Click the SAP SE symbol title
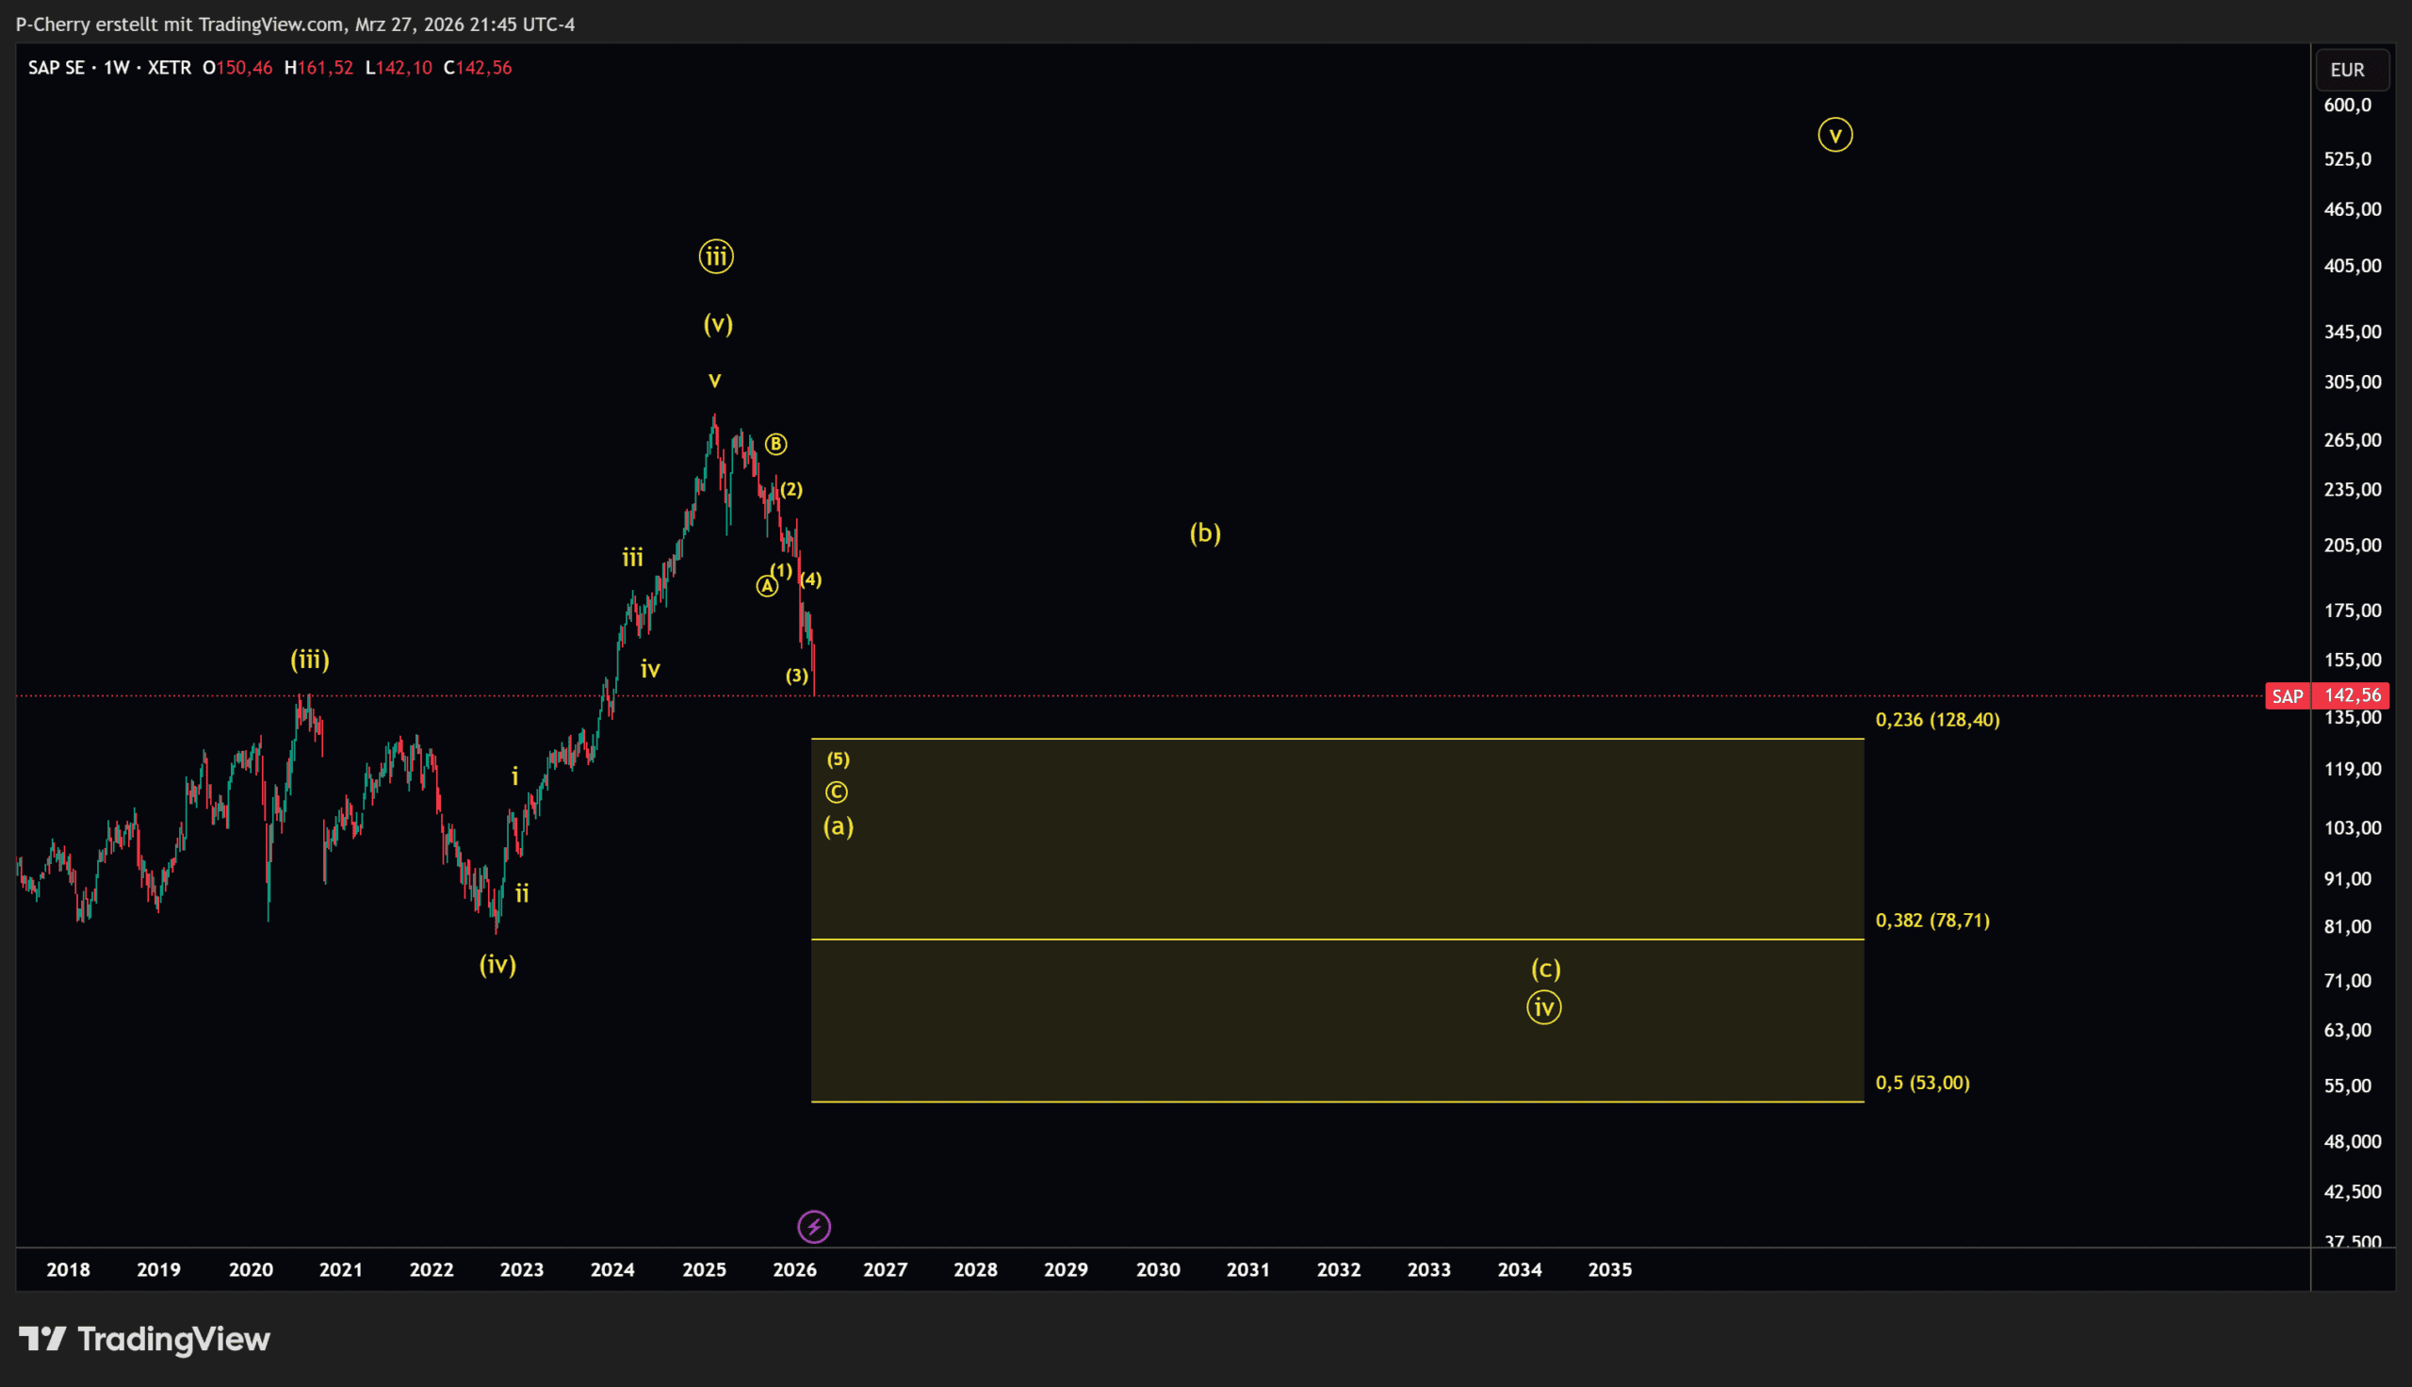The image size is (2412, 1387). click(57, 68)
